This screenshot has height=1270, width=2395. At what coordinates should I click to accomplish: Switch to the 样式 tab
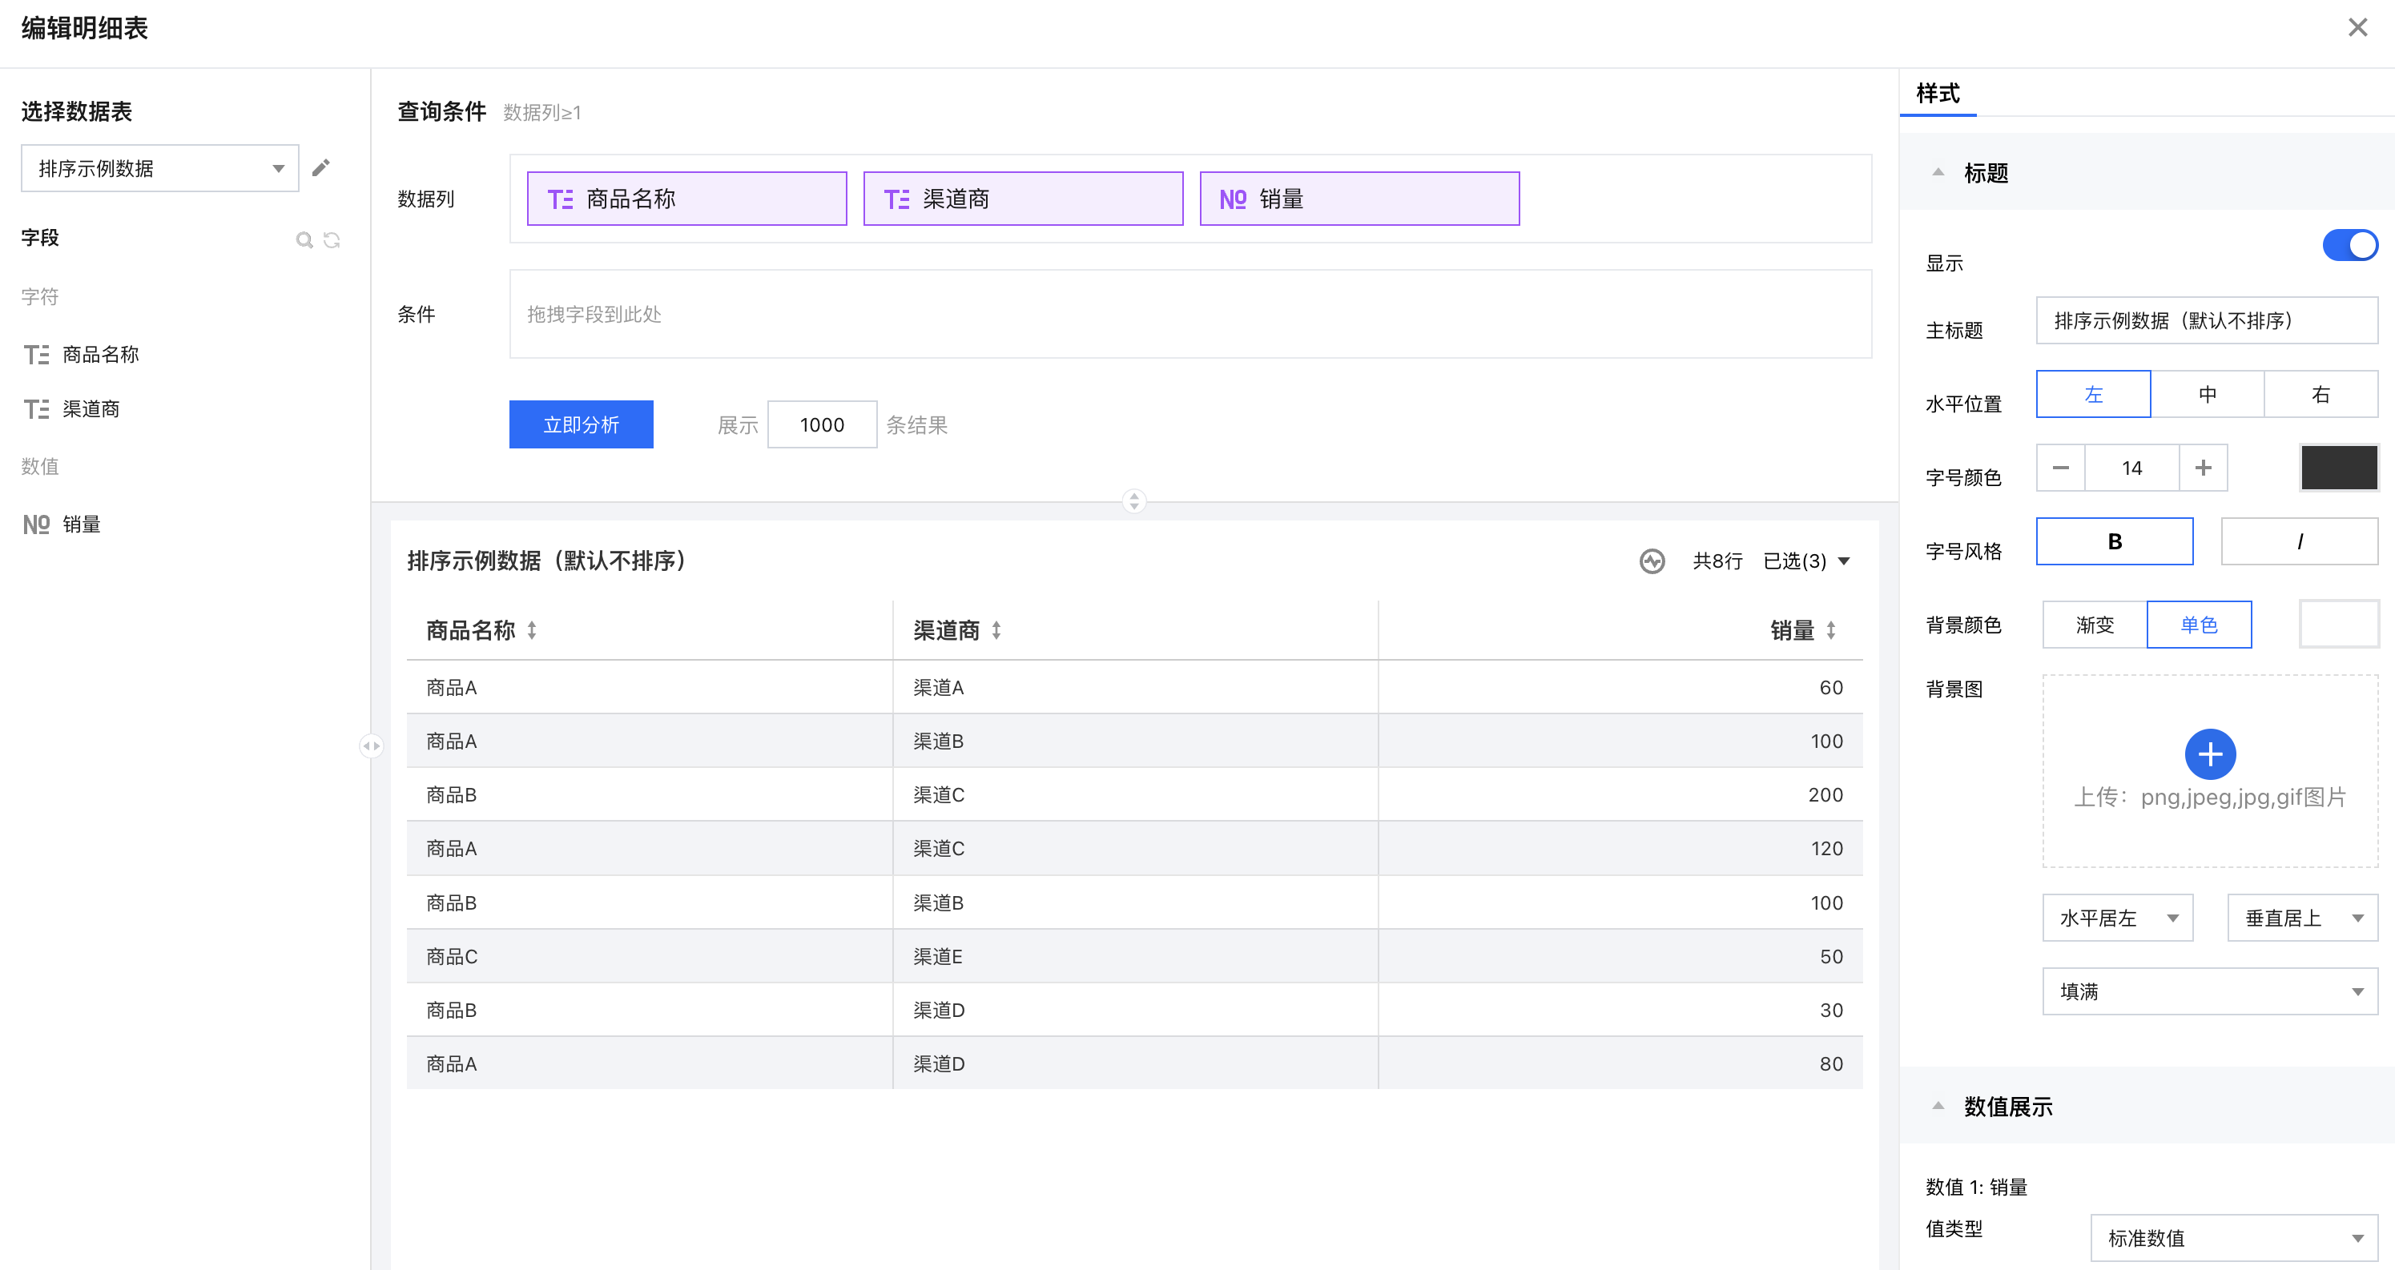(1938, 94)
